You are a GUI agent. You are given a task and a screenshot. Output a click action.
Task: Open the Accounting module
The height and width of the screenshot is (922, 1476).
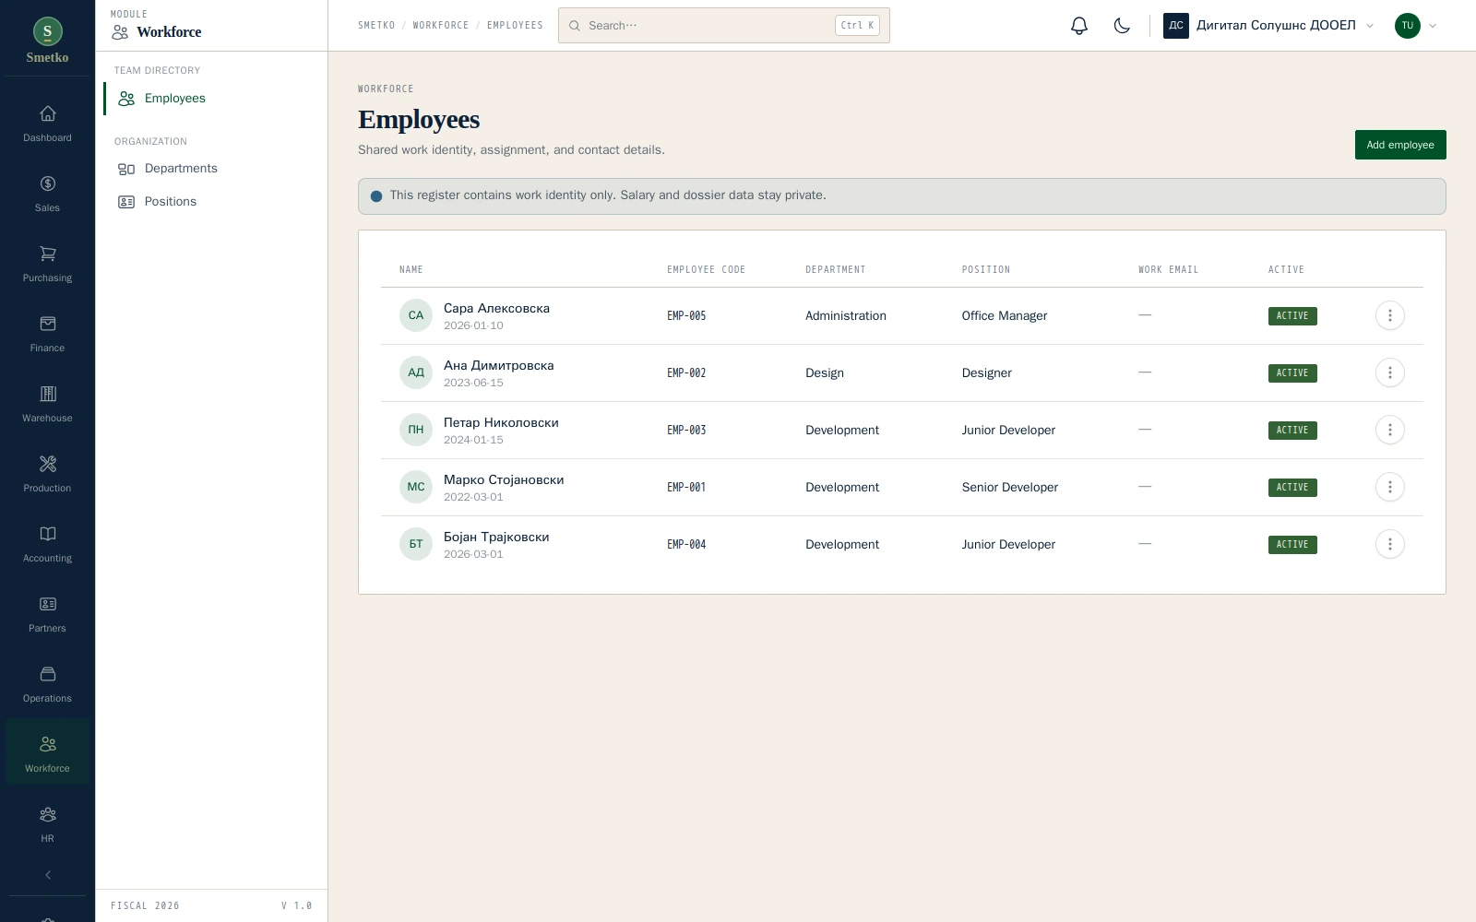click(47, 544)
